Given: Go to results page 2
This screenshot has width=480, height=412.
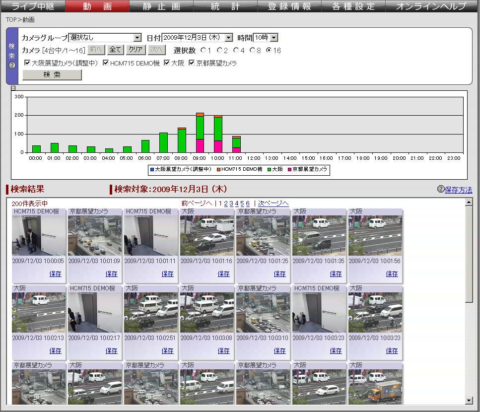Looking at the screenshot, I should (226, 204).
